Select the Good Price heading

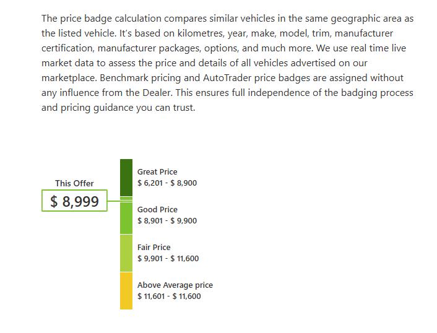157,209
